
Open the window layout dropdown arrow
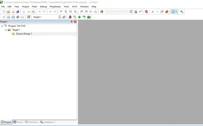(x=176, y=12)
